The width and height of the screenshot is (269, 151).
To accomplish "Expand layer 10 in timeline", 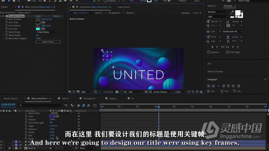I will pos(13,145).
